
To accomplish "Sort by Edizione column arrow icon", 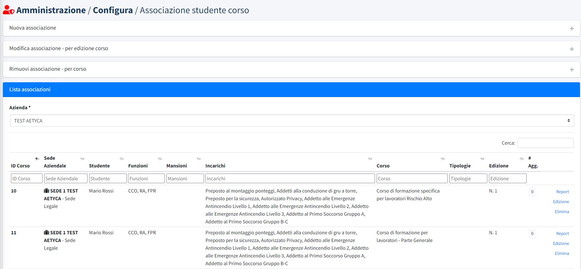I will point(521,159).
